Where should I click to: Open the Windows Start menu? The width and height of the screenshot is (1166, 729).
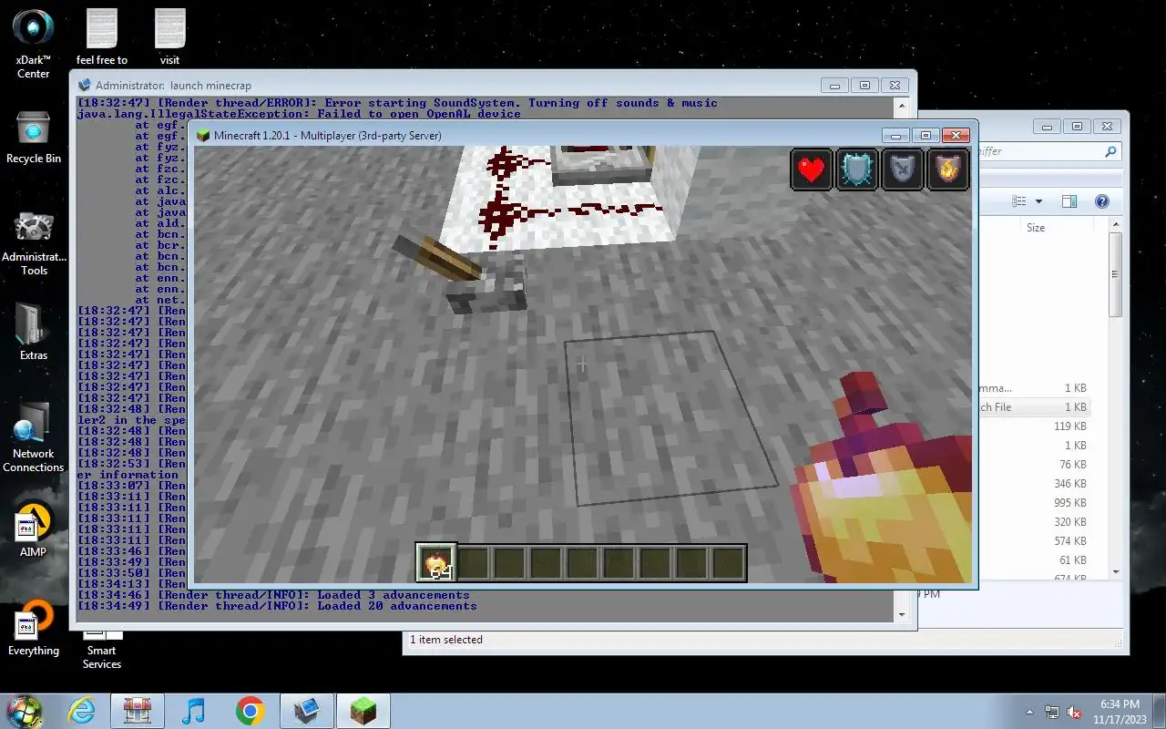click(25, 711)
